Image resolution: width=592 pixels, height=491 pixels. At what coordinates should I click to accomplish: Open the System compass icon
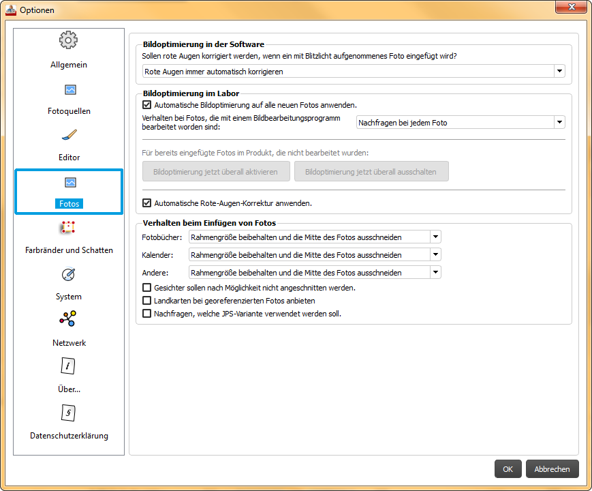pyautogui.click(x=69, y=275)
